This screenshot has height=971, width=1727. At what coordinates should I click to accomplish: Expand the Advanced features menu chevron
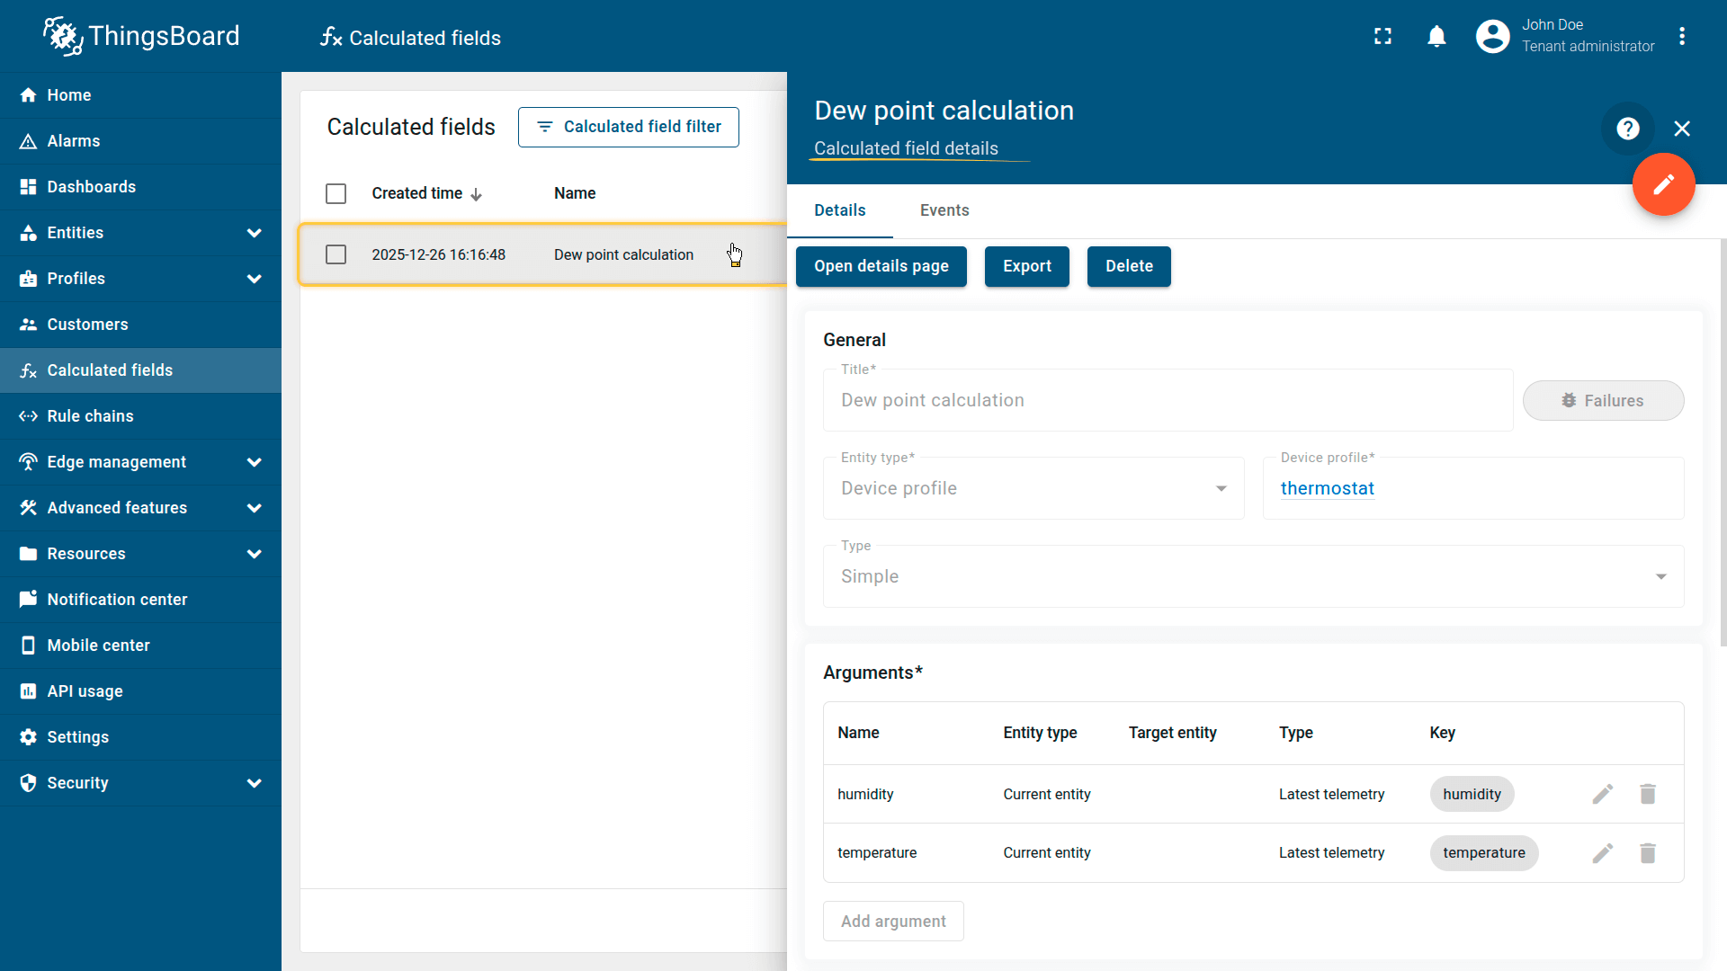point(255,508)
